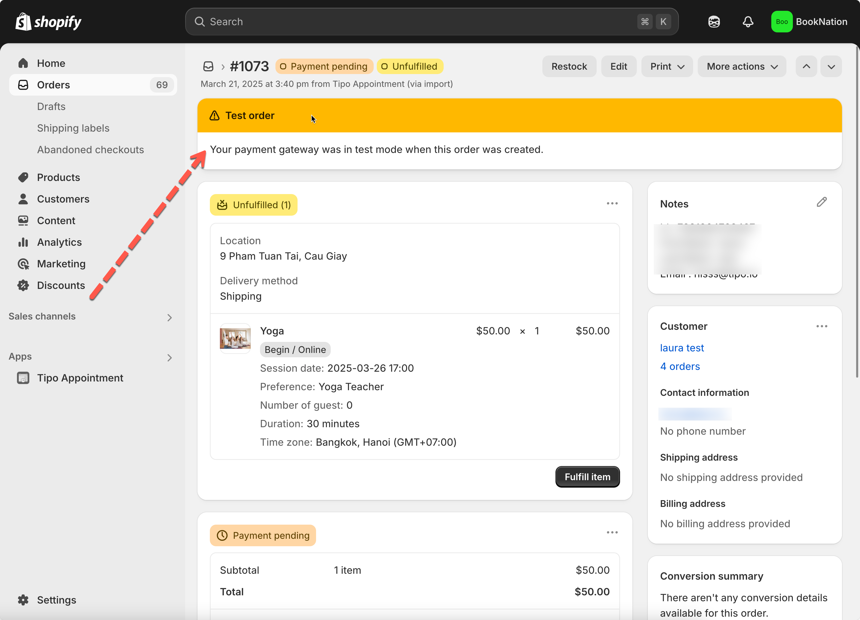Expand the Print dropdown

pos(667,67)
